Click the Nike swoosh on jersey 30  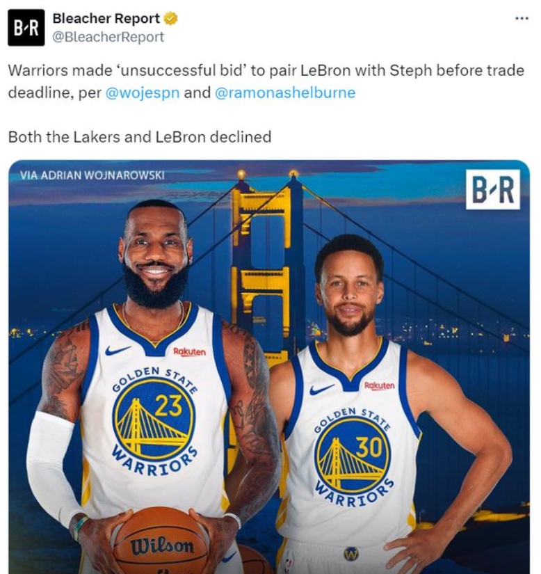pyautogui.click(x=321, y=389)
